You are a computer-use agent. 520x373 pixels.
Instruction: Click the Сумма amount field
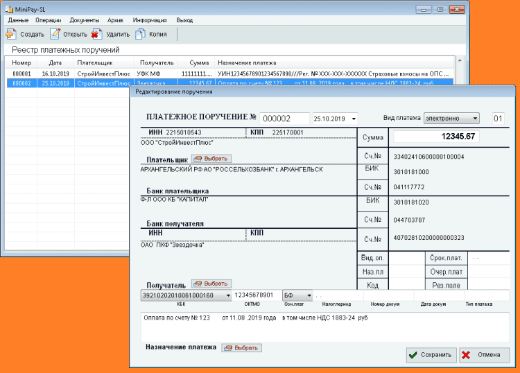437,137
